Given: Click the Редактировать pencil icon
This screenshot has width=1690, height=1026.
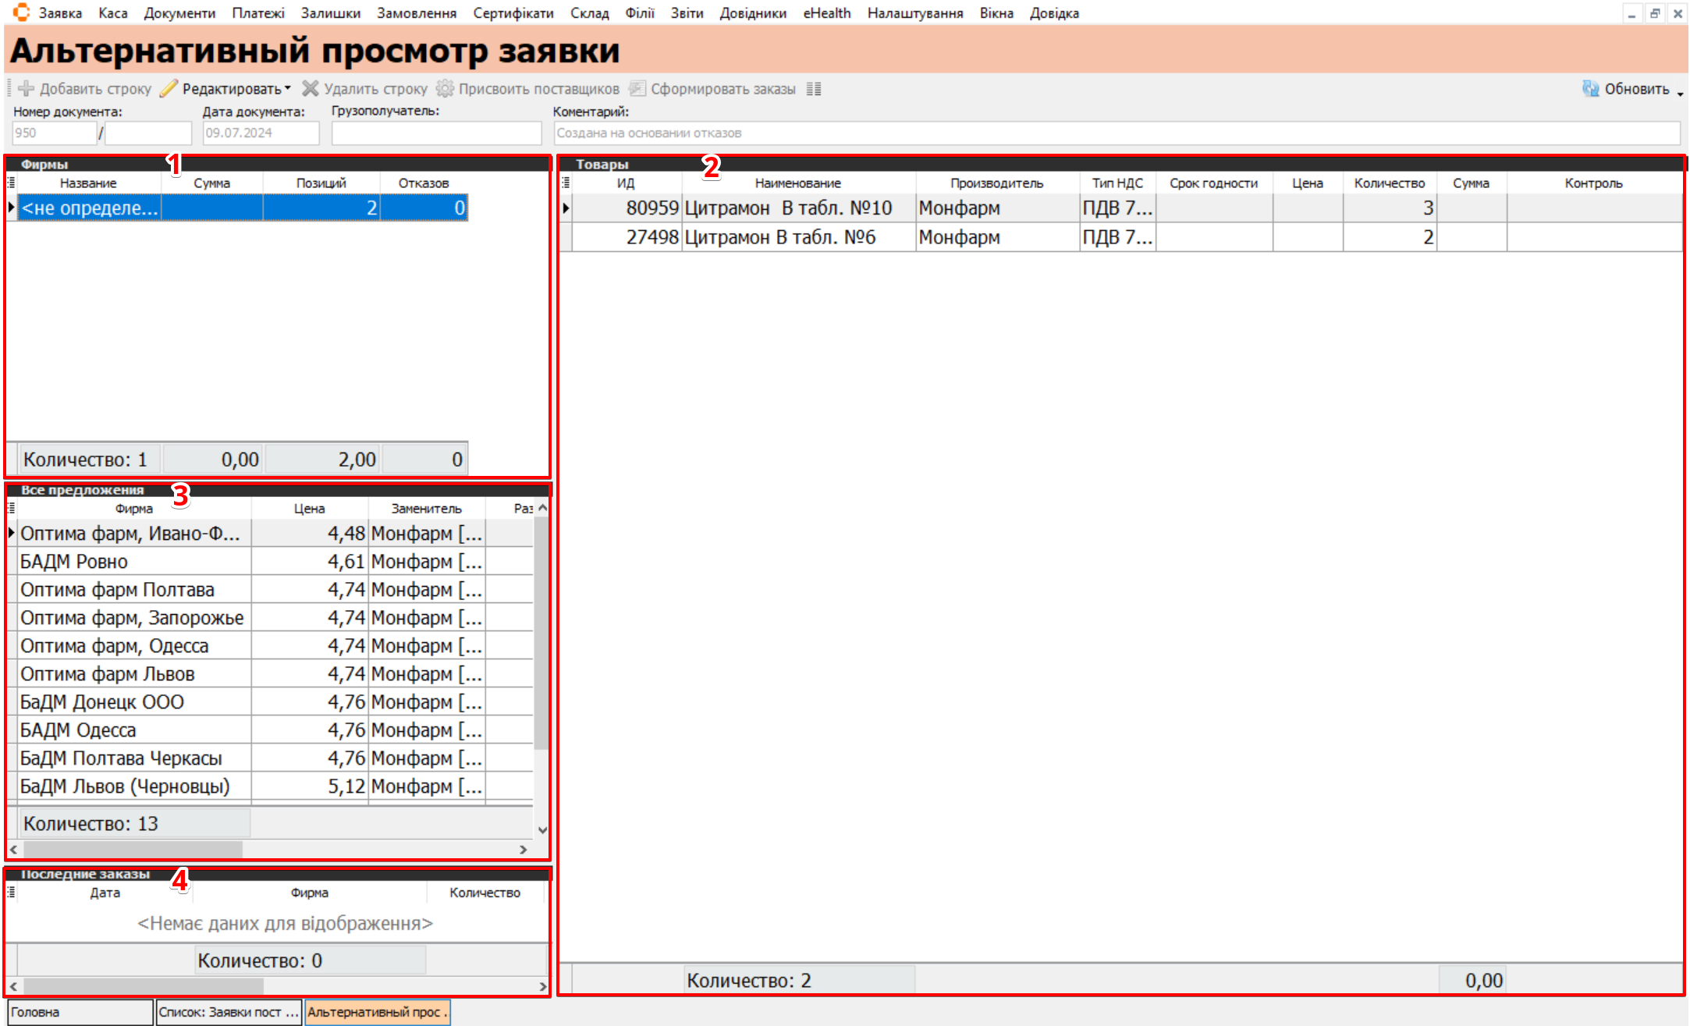Looking at the screenshot, I should click(169, 89).
